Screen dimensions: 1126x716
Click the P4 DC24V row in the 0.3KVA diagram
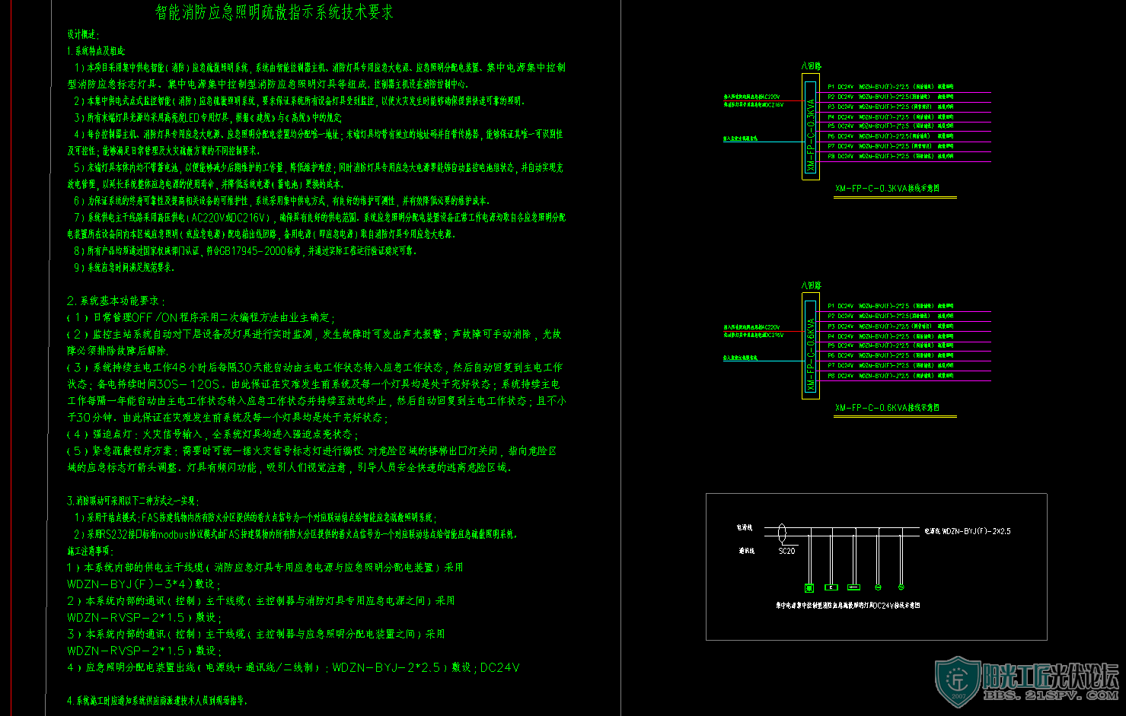point(891,117)
